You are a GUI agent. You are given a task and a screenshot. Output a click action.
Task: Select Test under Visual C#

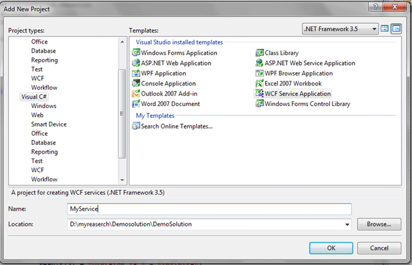pos(36,161)
